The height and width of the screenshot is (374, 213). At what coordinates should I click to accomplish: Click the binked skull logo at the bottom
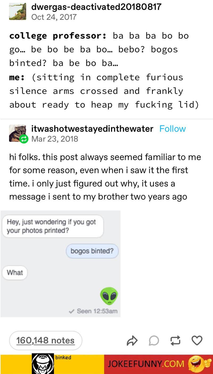(43, 364)
